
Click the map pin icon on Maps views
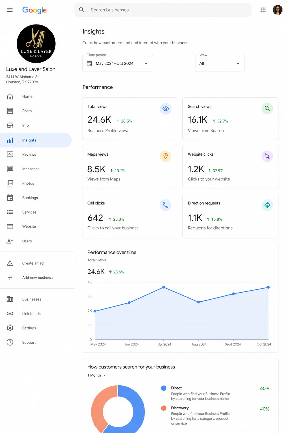click(166, 156)
